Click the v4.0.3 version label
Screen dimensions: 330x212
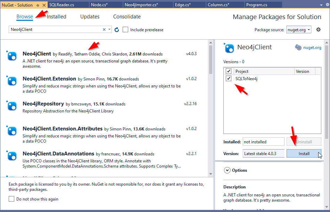(191, 54)
